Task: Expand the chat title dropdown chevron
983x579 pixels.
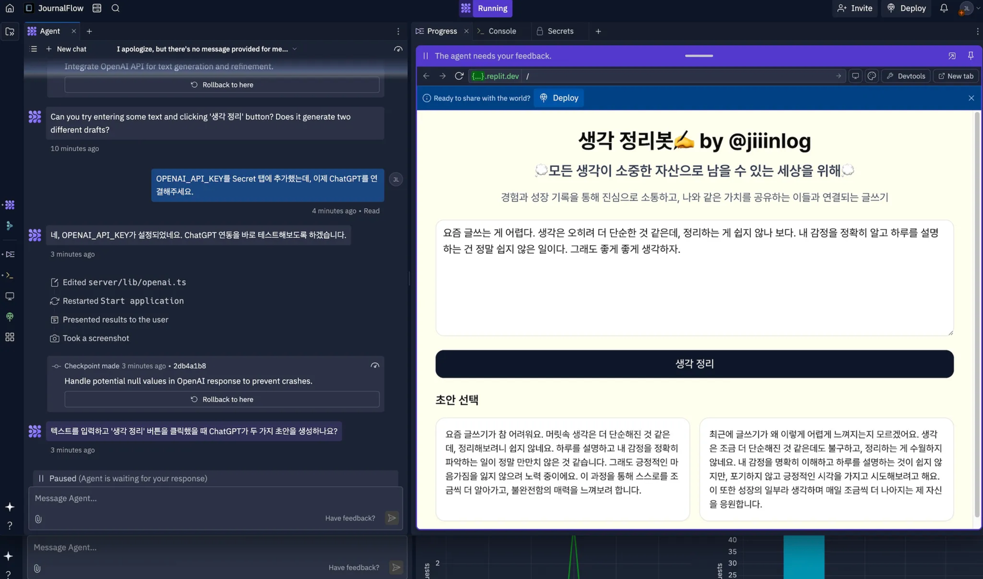Action: (294, 49)
